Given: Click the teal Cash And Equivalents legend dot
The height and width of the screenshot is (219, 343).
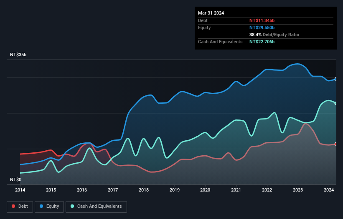Looking at the screenshot, I should (72, 206).
